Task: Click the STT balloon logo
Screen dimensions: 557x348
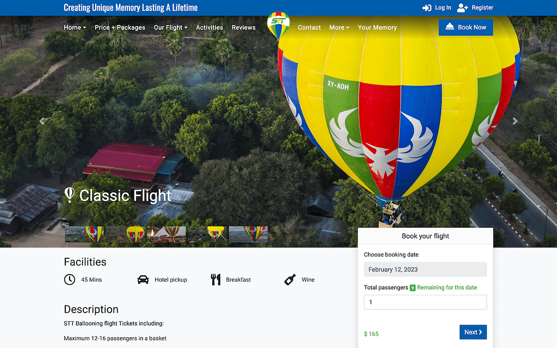Action: pos(278,26)
